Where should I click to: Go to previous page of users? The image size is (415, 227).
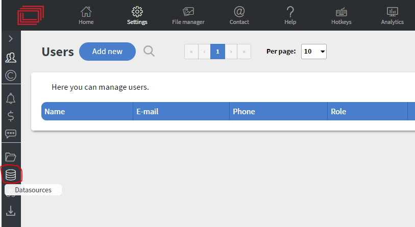204,52
